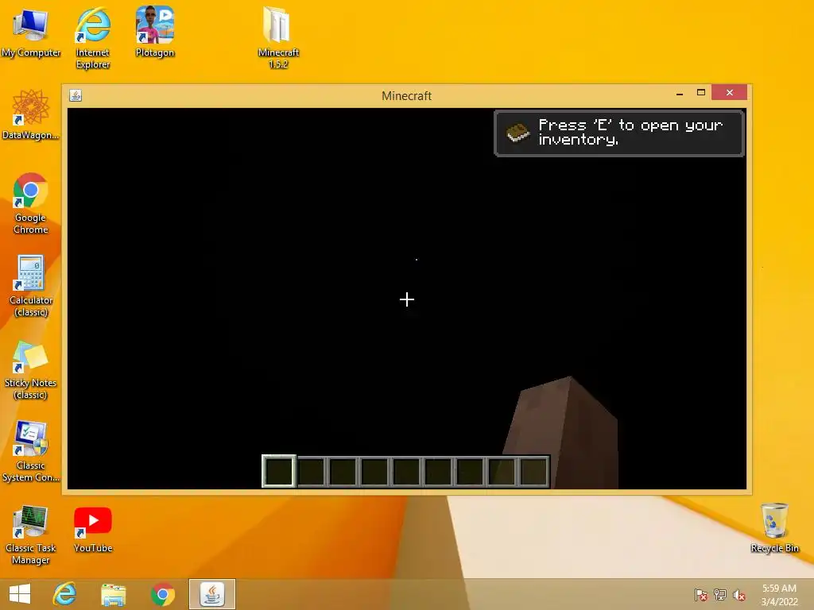Open Internet Explorer from taskbar

pyautogui.click(x=65, y=594)
